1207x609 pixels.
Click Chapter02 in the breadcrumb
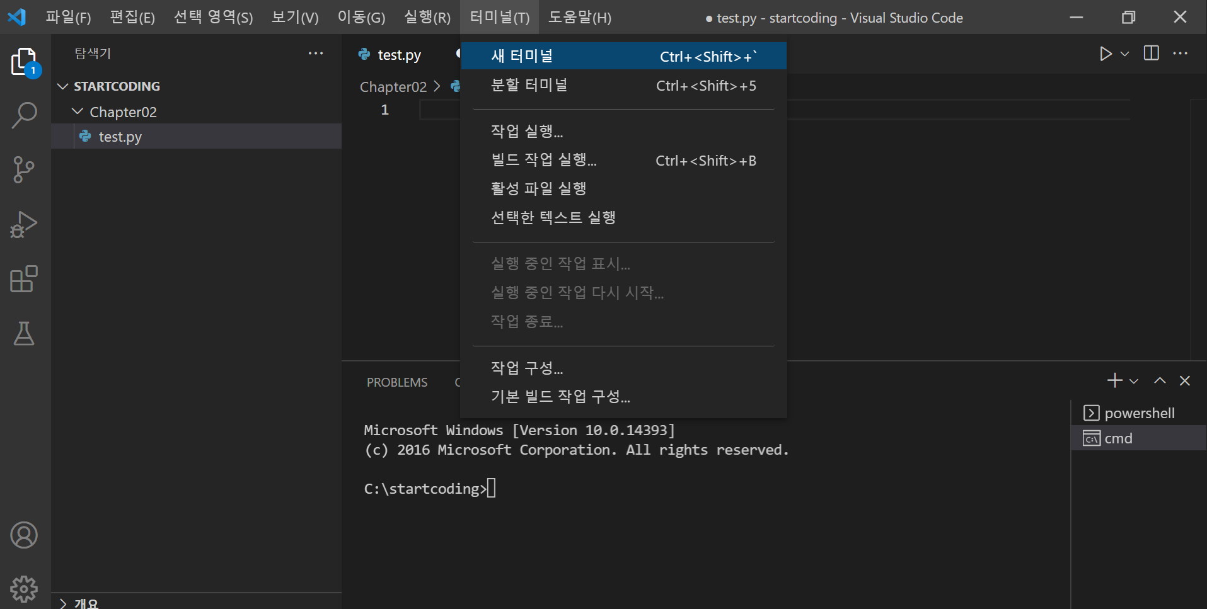[x=393, y=87]
